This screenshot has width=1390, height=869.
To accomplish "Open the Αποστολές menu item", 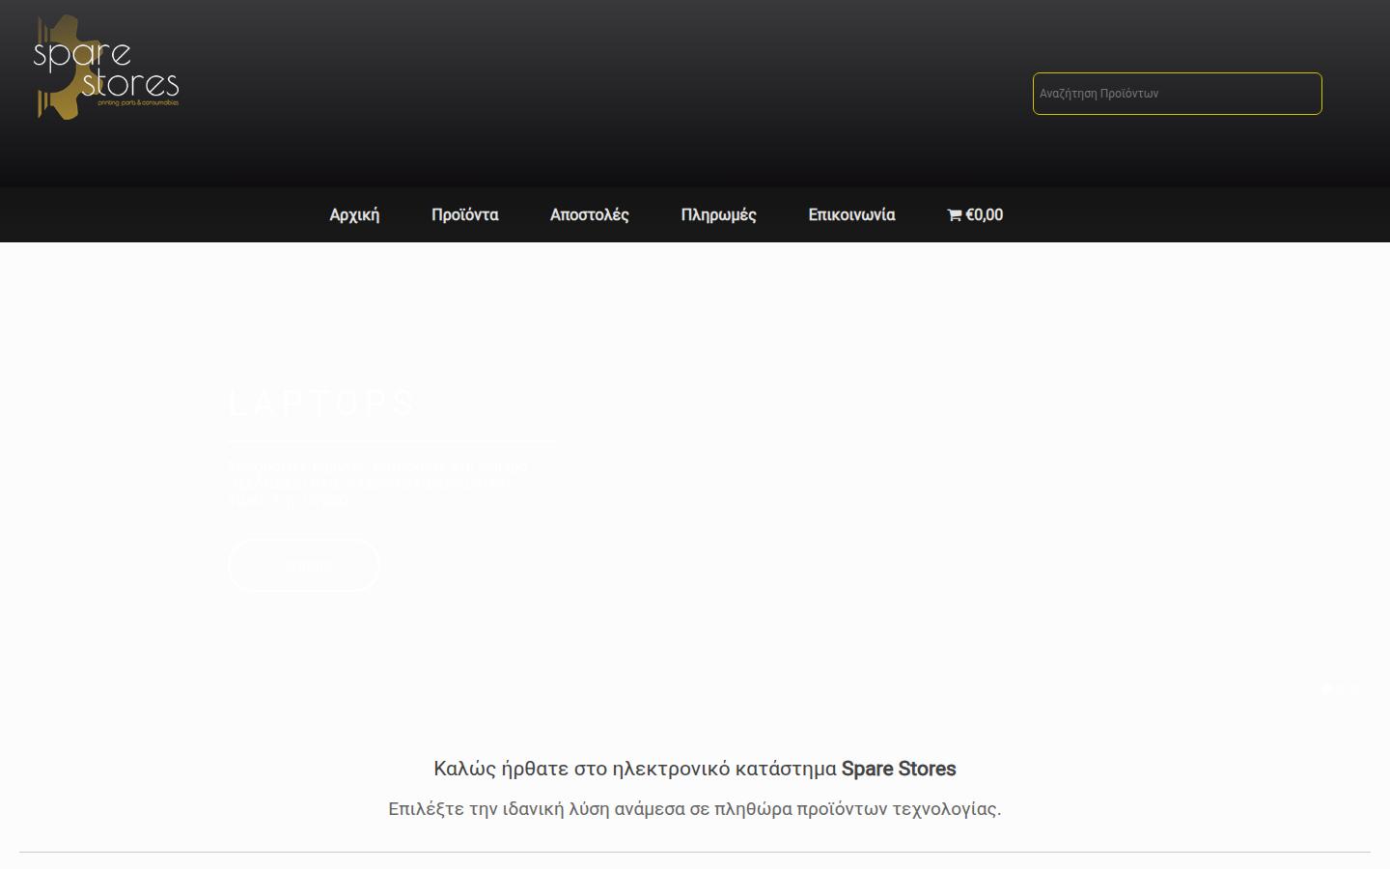I will pyautogui.click(x=589, y=214).
